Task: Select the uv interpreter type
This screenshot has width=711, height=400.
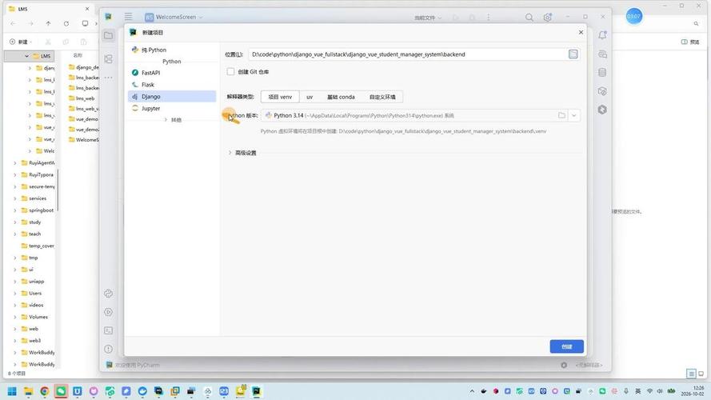Action: click(x=310, y=97)
